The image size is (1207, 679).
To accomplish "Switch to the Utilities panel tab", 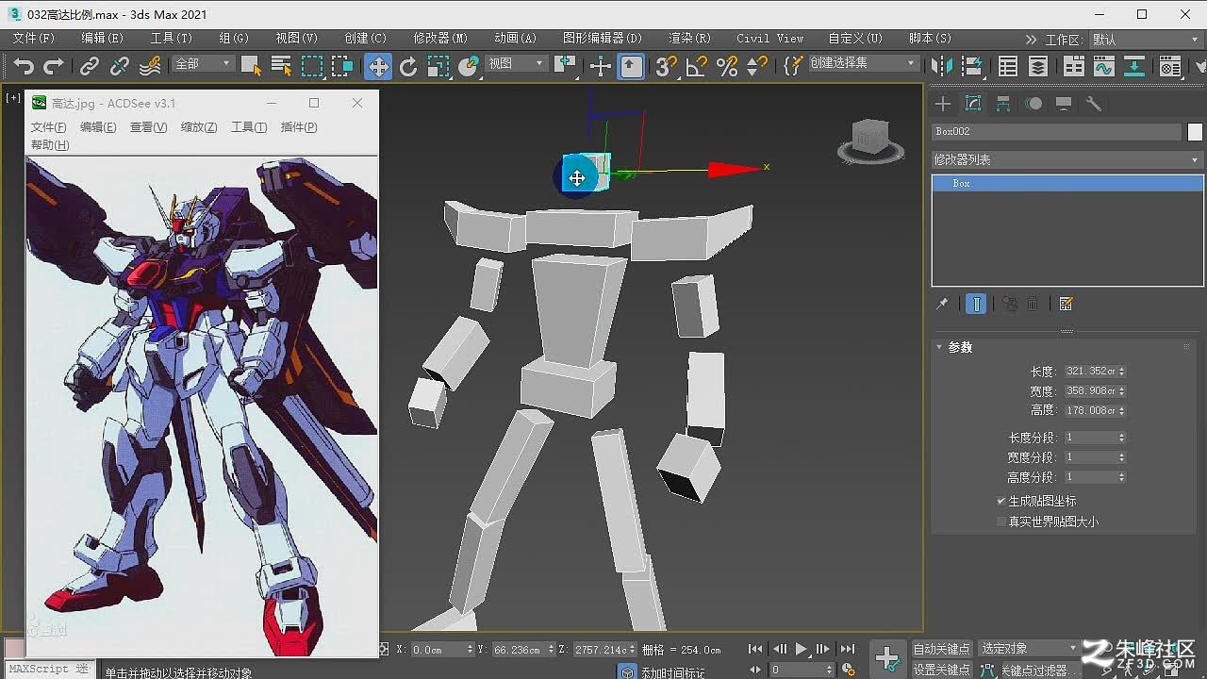I will click(x=1094, y=104).
